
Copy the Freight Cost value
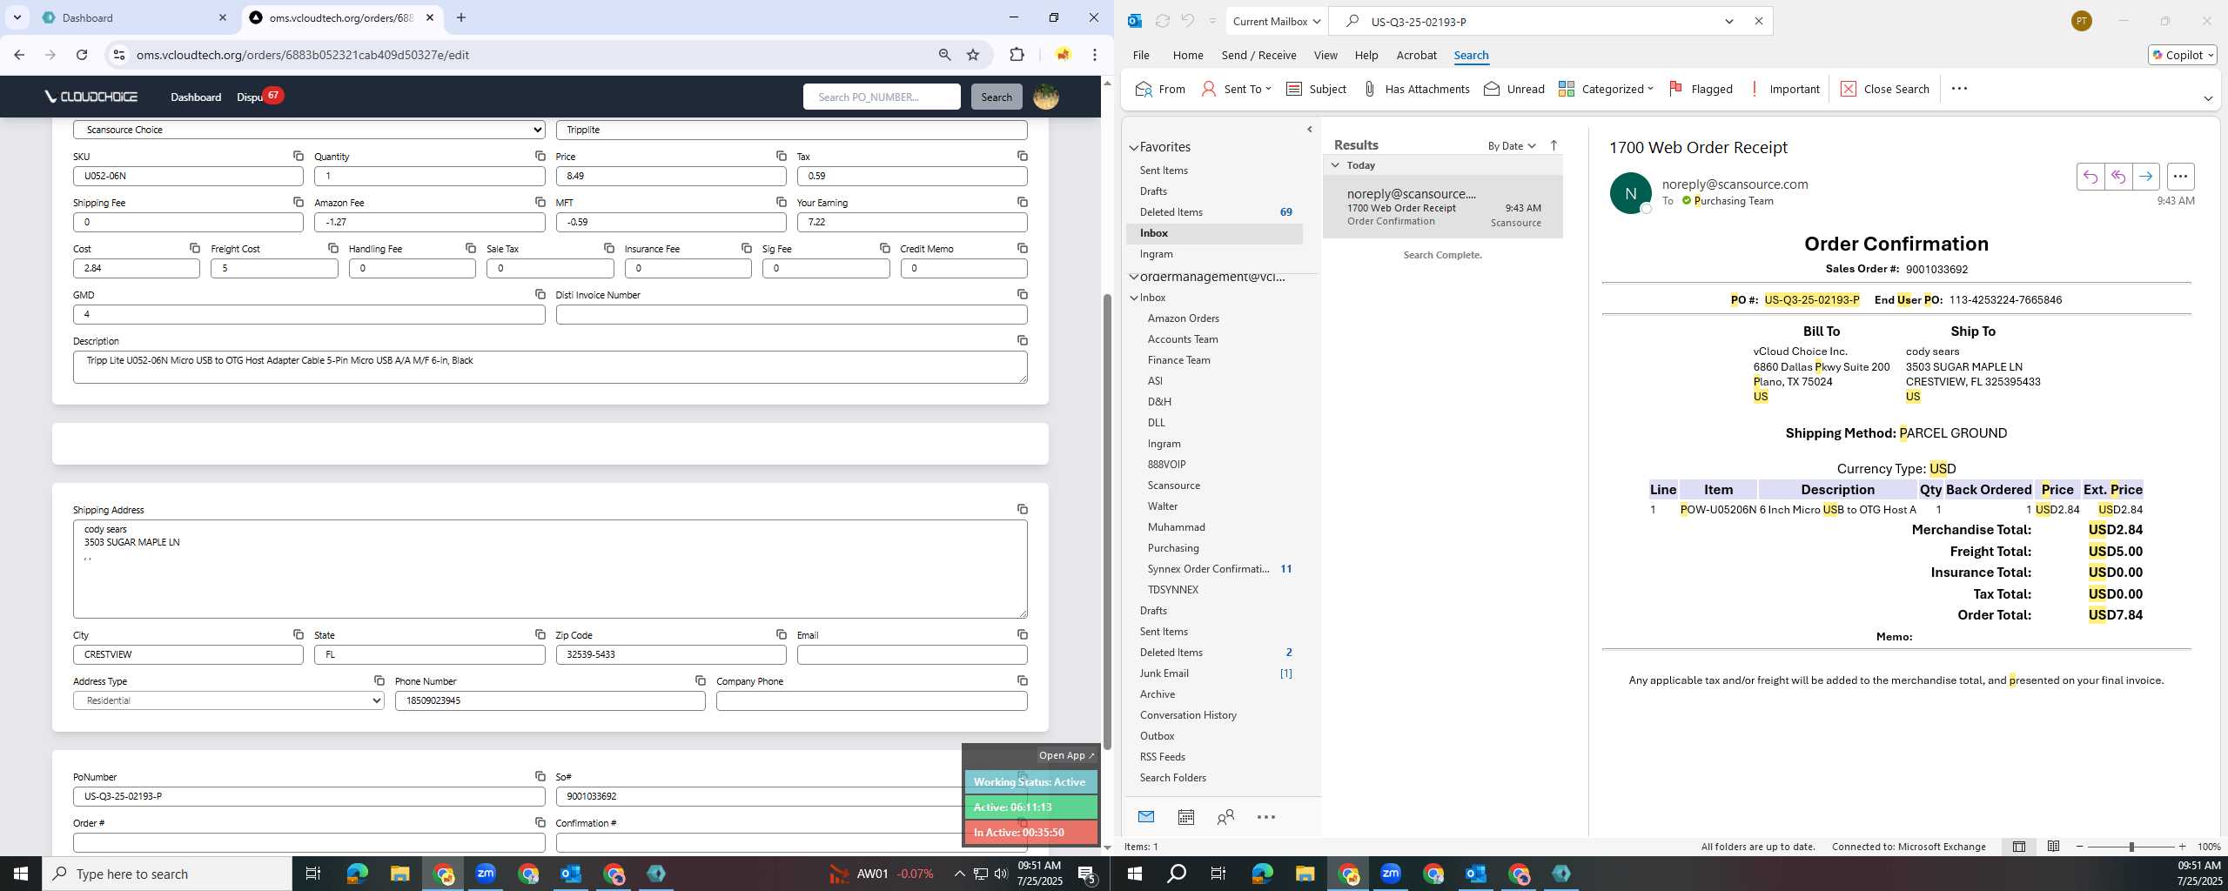[332, 248]
